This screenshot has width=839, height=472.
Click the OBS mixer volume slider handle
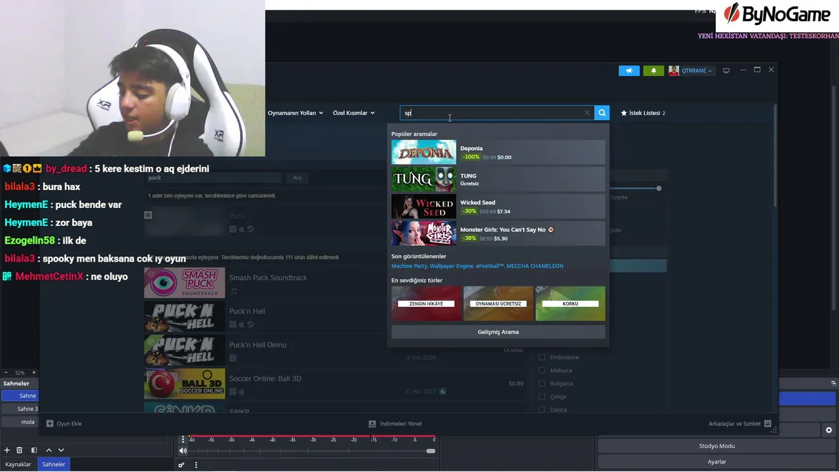(431, 451)
